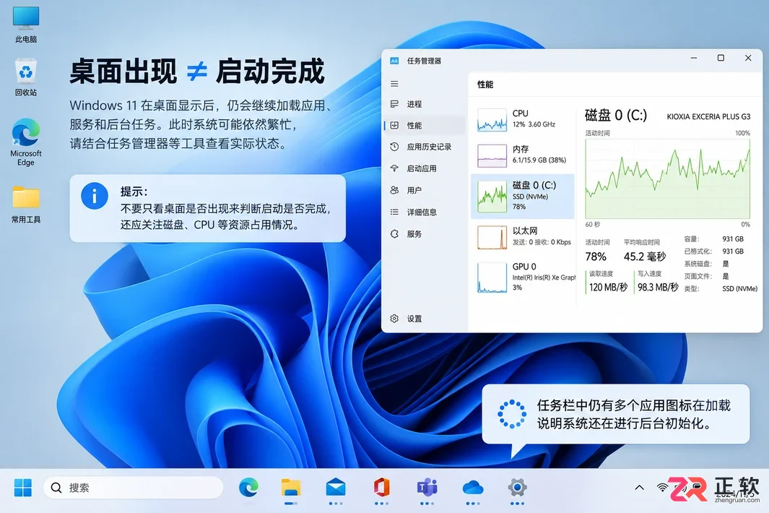Image resolution: width=769 pixels, height=513 pixels.
Task: Click the blue info icon beside 提示
Action: (95, 196)
